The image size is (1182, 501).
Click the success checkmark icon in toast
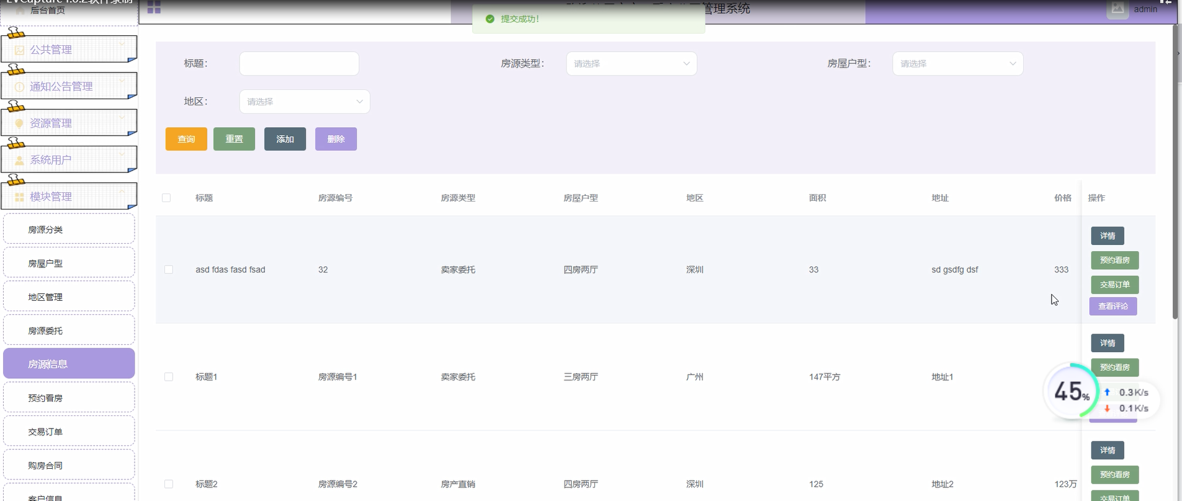(x=490, y=19)
